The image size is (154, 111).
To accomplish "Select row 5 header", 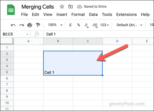I will point(7,72).
